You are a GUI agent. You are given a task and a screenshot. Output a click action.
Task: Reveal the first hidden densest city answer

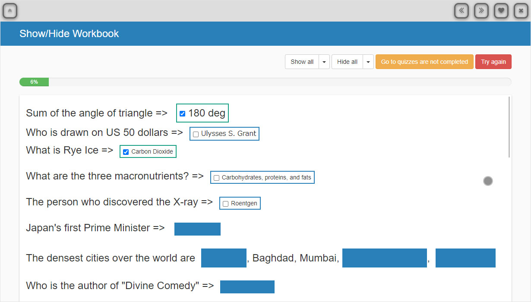coord(224,258)
